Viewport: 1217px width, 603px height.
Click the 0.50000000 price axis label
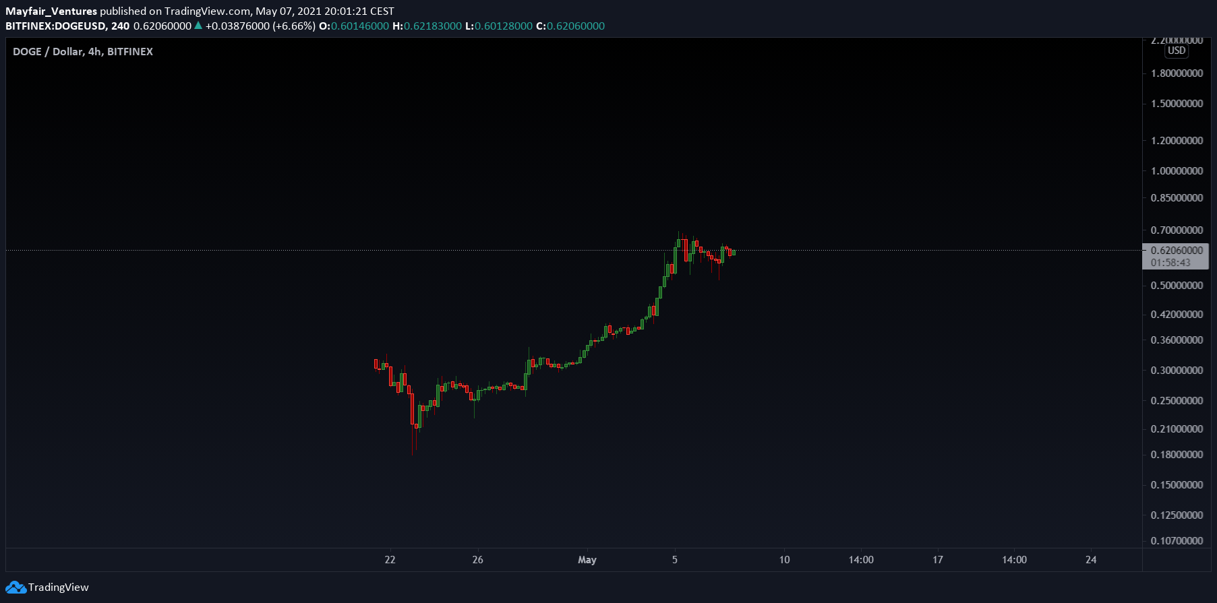tap(1177, 286)
